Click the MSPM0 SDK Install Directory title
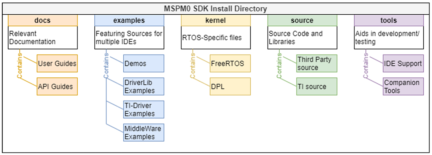 coord(216,9)
